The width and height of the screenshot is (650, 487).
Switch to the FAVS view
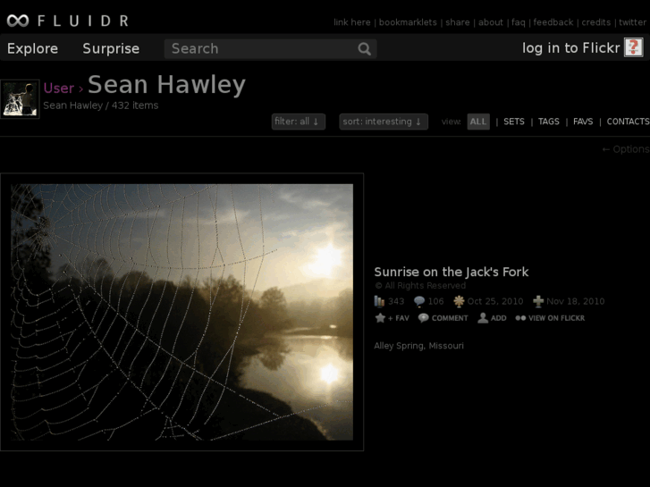pyautogui.click(x=583, y=122)
